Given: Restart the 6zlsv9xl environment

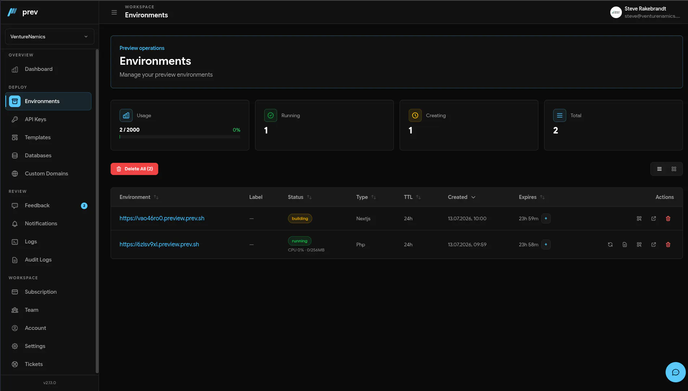Looking at the screenshot, I should pyautogui.click(x=610, y=245).
